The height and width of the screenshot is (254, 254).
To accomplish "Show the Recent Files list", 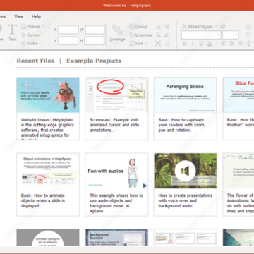I will click(35, 61).
